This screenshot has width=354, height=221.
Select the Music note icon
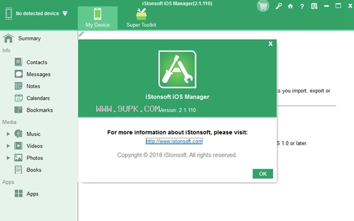tap(18, 134)
